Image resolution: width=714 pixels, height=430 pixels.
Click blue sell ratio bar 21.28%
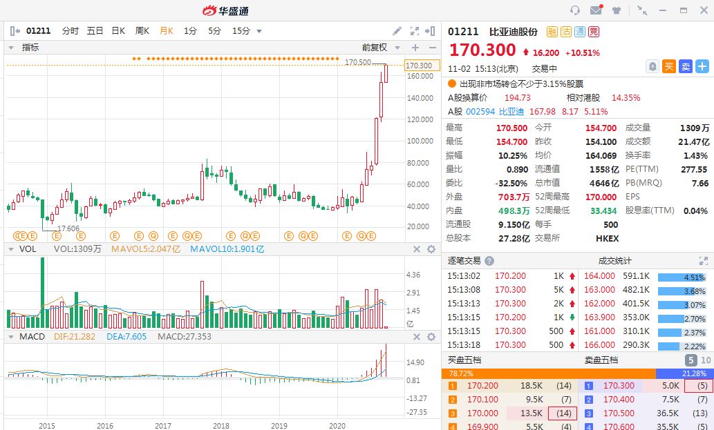684,373
